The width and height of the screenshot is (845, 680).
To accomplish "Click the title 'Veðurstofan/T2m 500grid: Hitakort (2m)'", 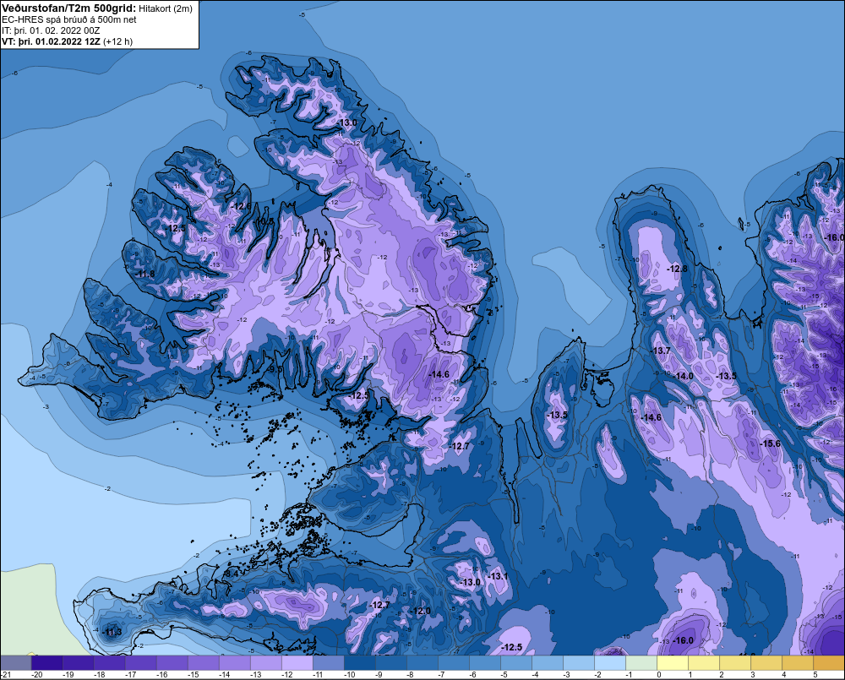I will (x=97, y=8).
